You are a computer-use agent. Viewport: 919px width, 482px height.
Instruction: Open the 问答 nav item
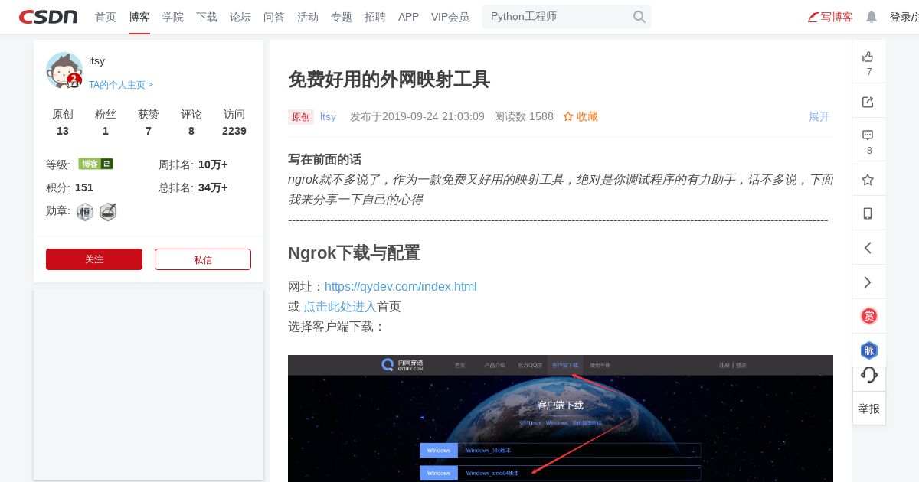coord(274,17)
